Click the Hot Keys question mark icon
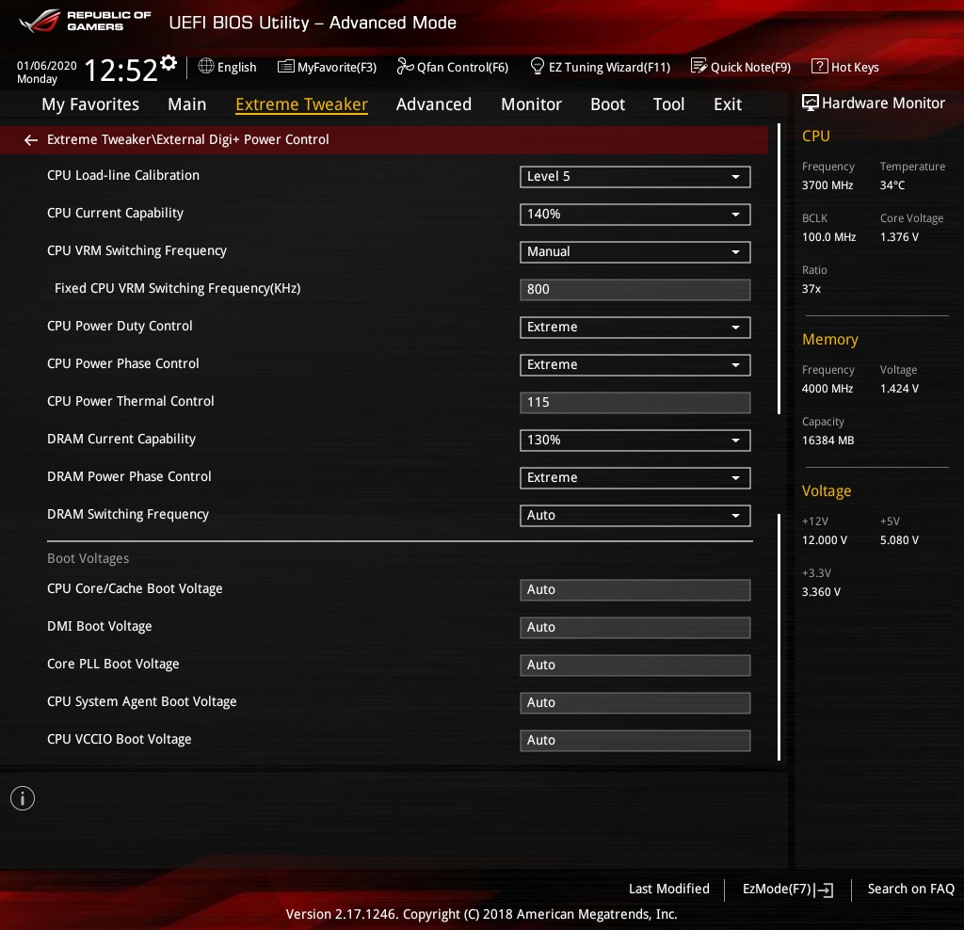 coord(820,66)
